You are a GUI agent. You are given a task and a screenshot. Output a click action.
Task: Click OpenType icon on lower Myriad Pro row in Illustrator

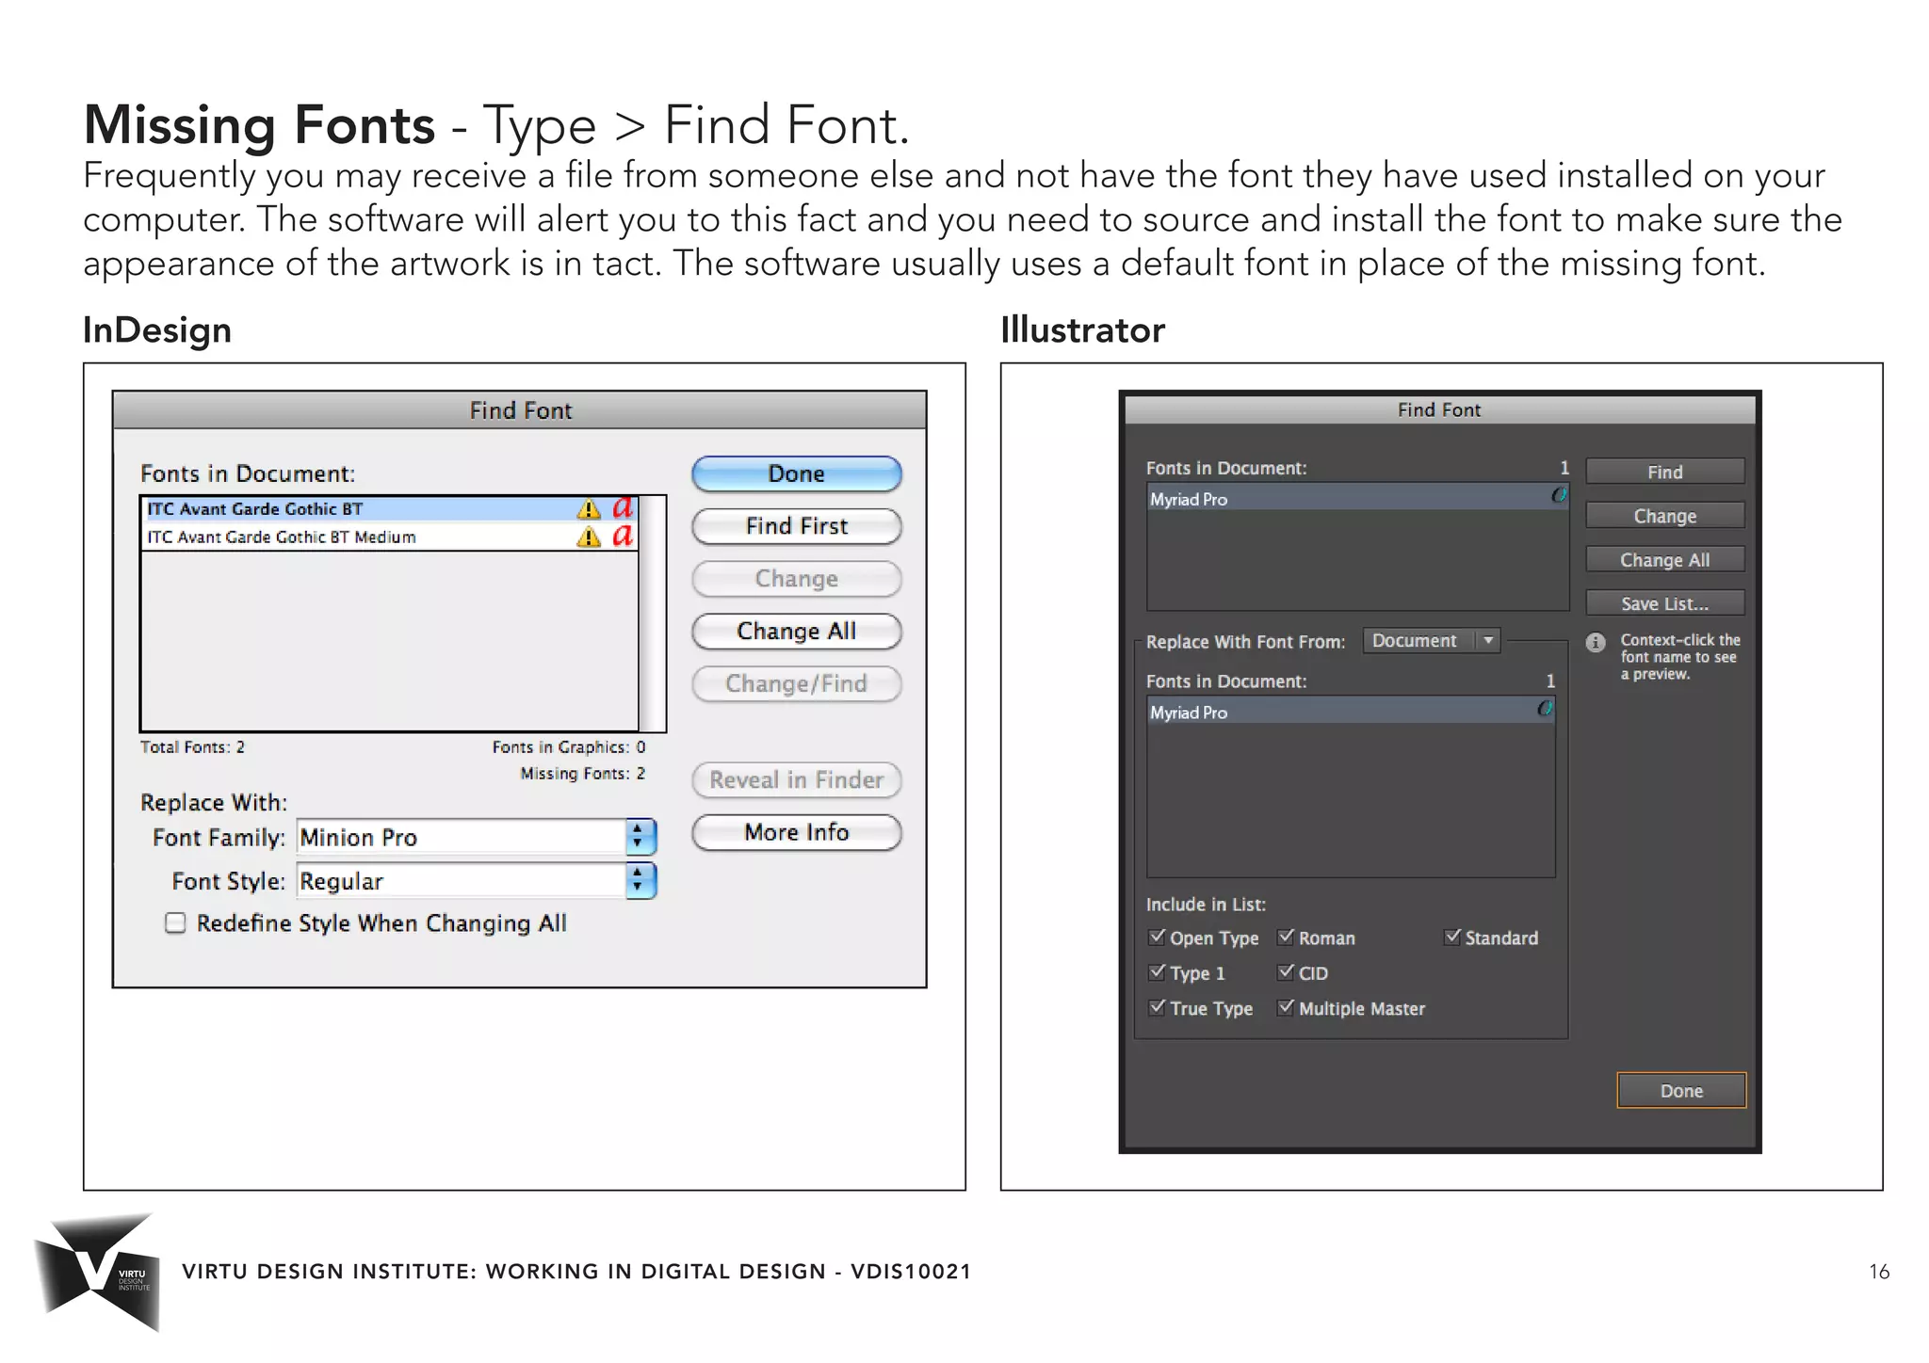click(1545, 709)
